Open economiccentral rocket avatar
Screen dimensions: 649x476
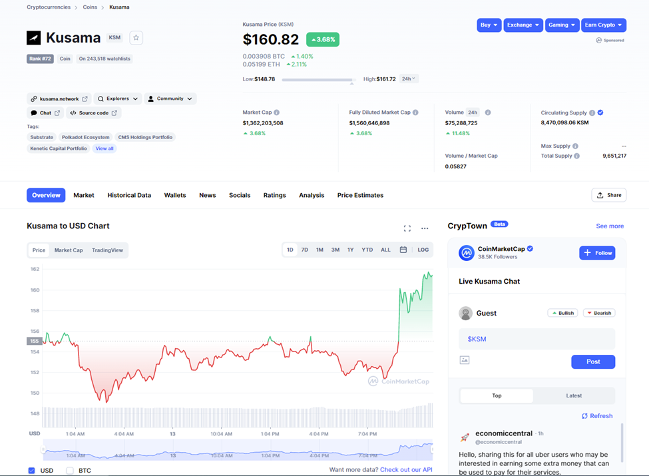pyautogui.click(x=465, y=437)
